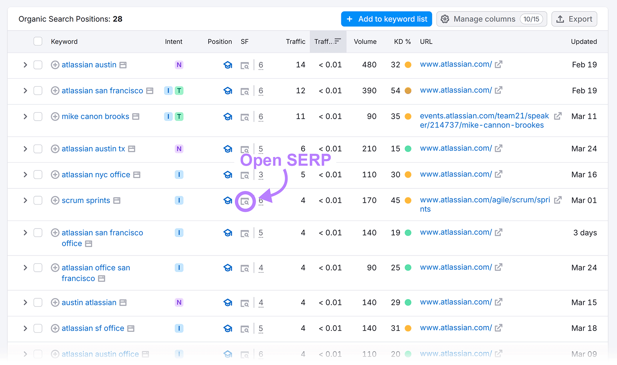Click the orange KD indicator for atlassian san francisco

(408, 91)
